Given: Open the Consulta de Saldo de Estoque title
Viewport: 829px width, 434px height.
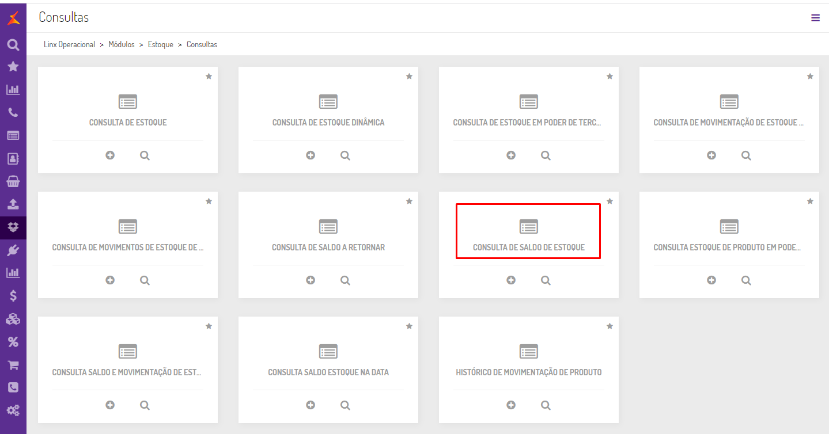Looking at the screenshot, I should point(529,248).
